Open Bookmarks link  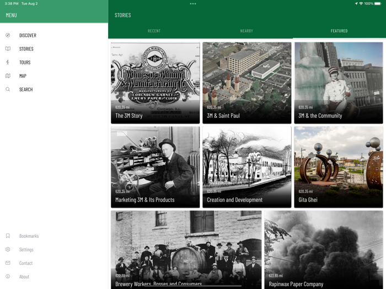click(29, 236)
